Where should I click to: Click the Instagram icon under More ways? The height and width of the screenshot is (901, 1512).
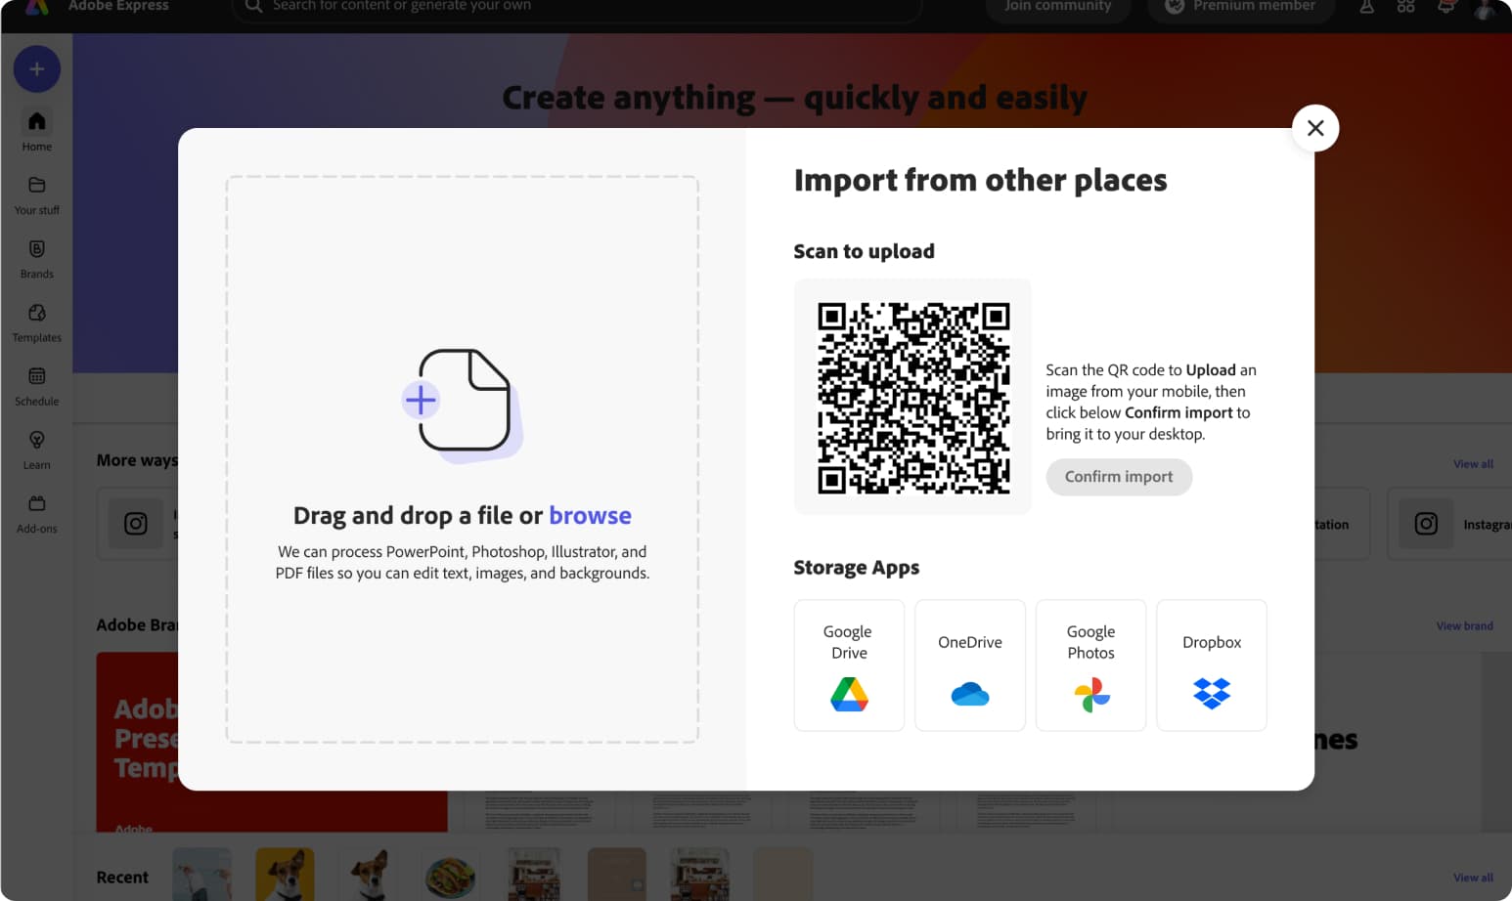tap(136, 524)
